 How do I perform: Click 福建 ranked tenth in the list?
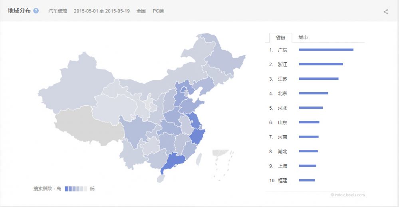[282, 180]
